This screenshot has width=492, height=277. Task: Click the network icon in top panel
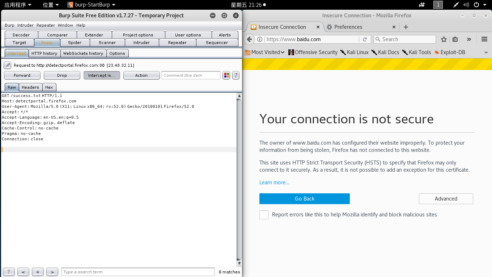tap(456, 5)
